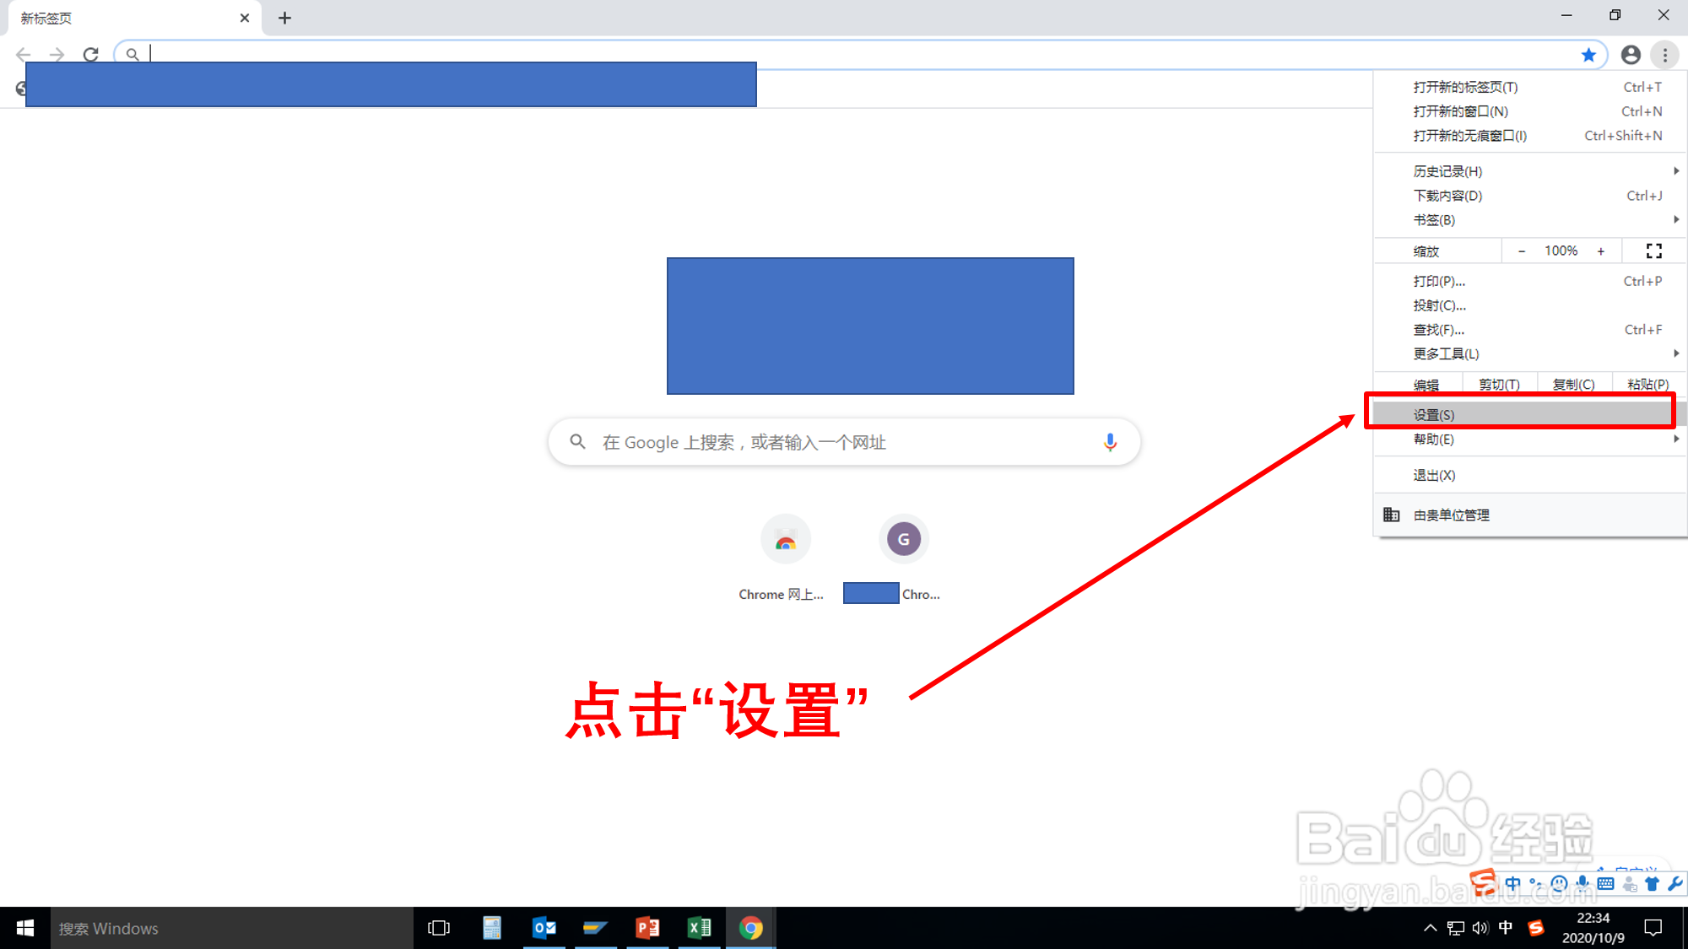Click the three-dot Chrome menu icon
The image size is (1688, 949).
tap(1664, 55)
